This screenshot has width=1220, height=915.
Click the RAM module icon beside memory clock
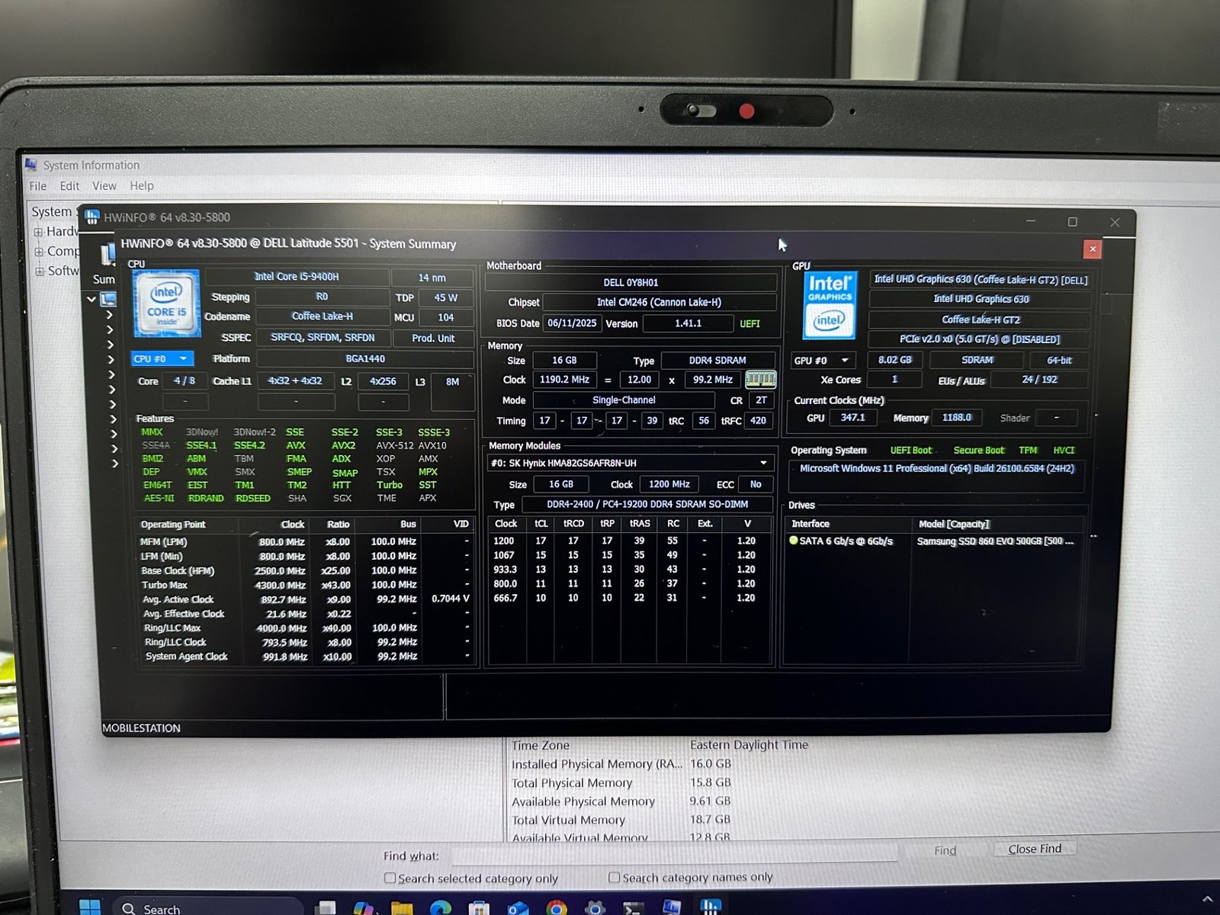click(759, 379)
